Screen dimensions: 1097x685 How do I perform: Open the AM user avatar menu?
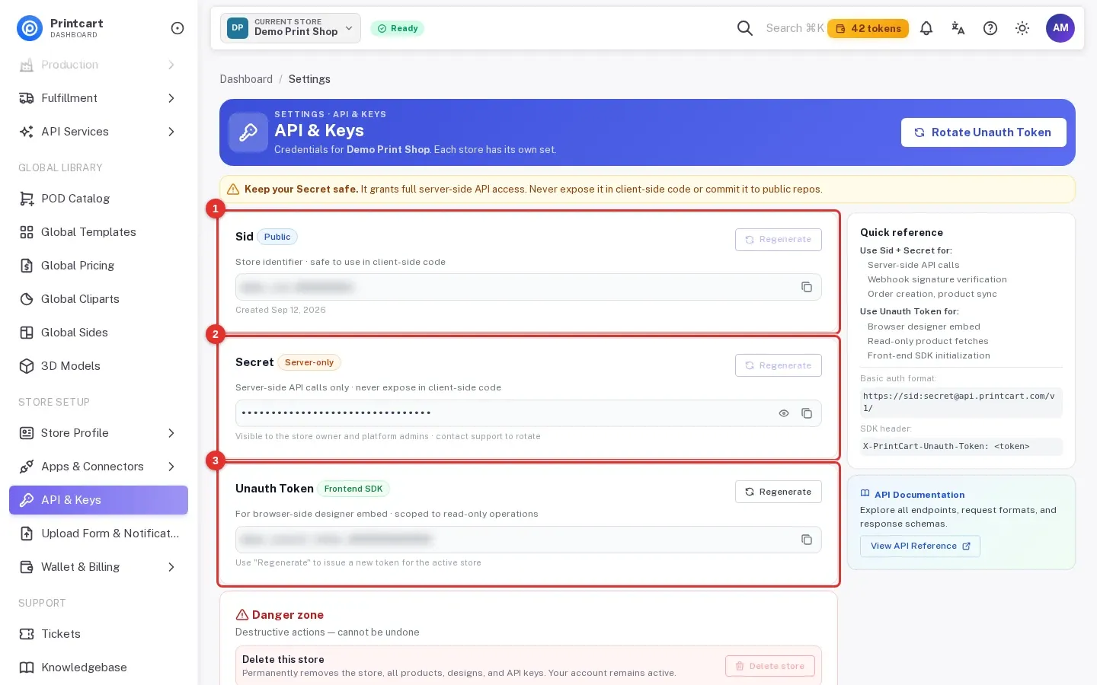1060,28
